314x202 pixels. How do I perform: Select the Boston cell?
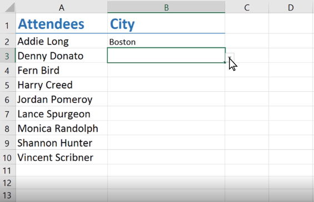point(166,41)
